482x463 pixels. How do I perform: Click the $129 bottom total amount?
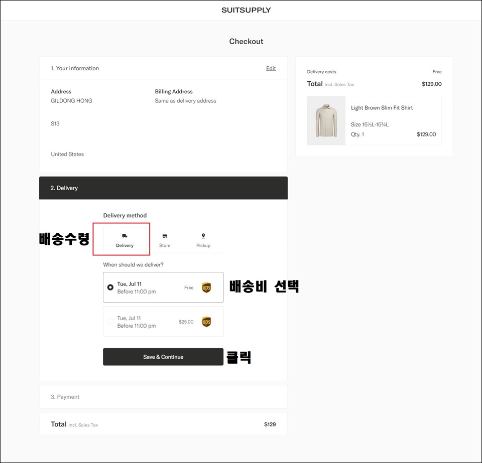coord(270,424)
